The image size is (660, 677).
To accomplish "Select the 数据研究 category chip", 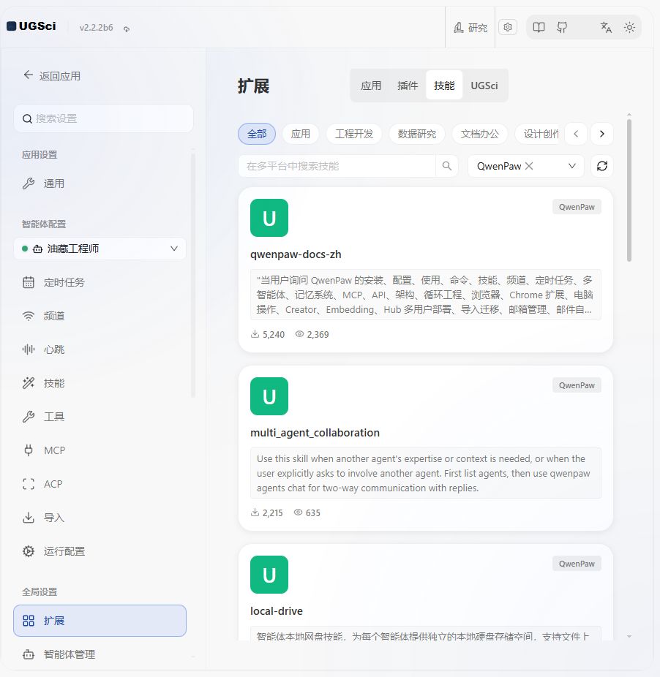I will pos(416,134).
